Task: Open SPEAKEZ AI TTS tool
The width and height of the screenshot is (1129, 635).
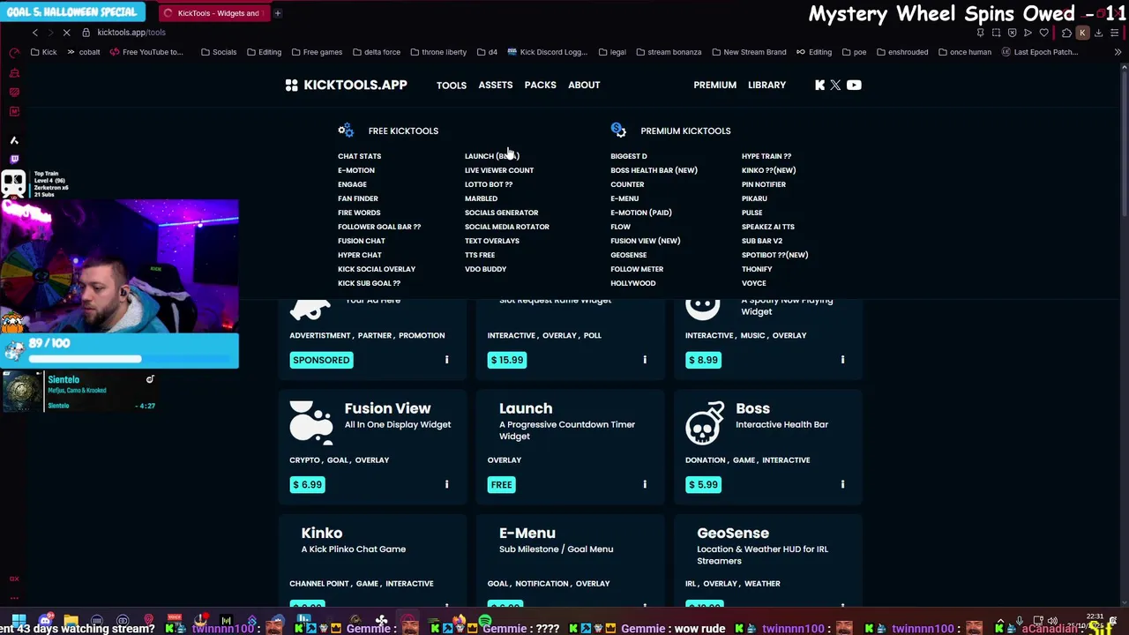Action: tap(768, 227)
